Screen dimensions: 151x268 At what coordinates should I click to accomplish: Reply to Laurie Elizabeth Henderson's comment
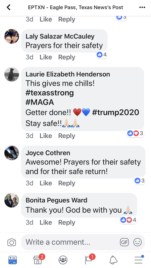click(66, 136)
